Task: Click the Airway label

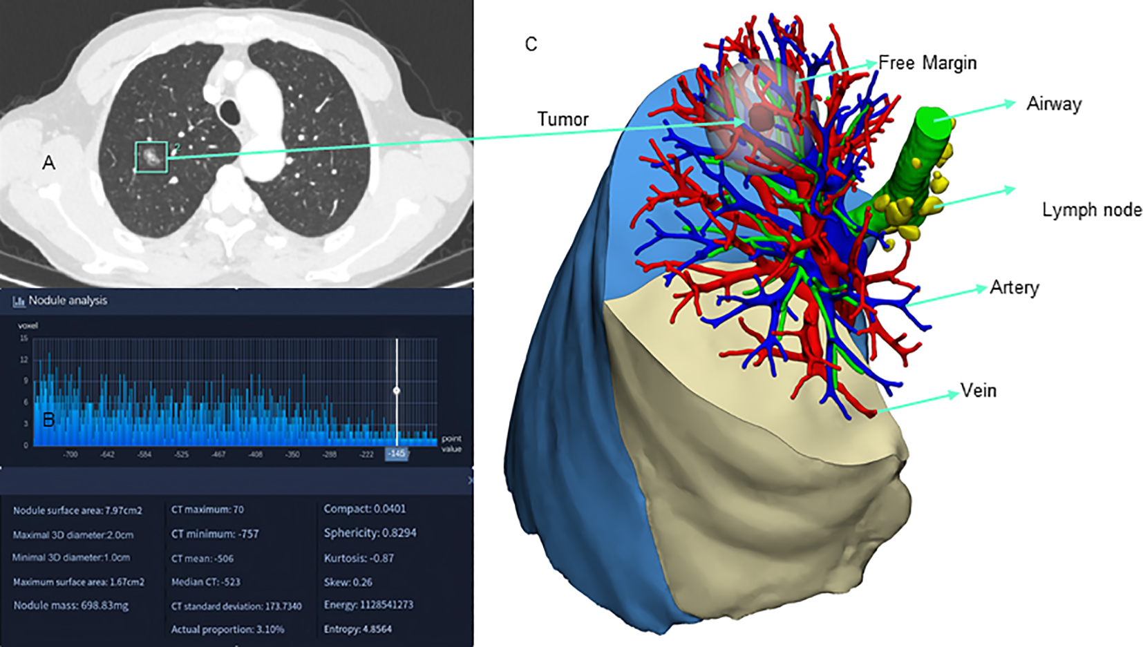Action: (x=1054, y=104)
